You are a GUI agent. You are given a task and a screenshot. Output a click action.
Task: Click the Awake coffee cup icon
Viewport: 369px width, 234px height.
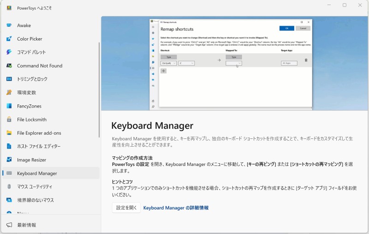pos(9,25)
